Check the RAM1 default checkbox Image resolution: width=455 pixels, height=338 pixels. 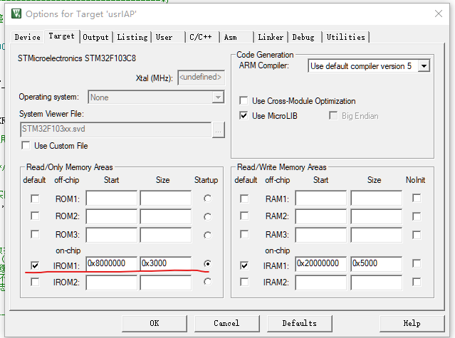(244, 199)
